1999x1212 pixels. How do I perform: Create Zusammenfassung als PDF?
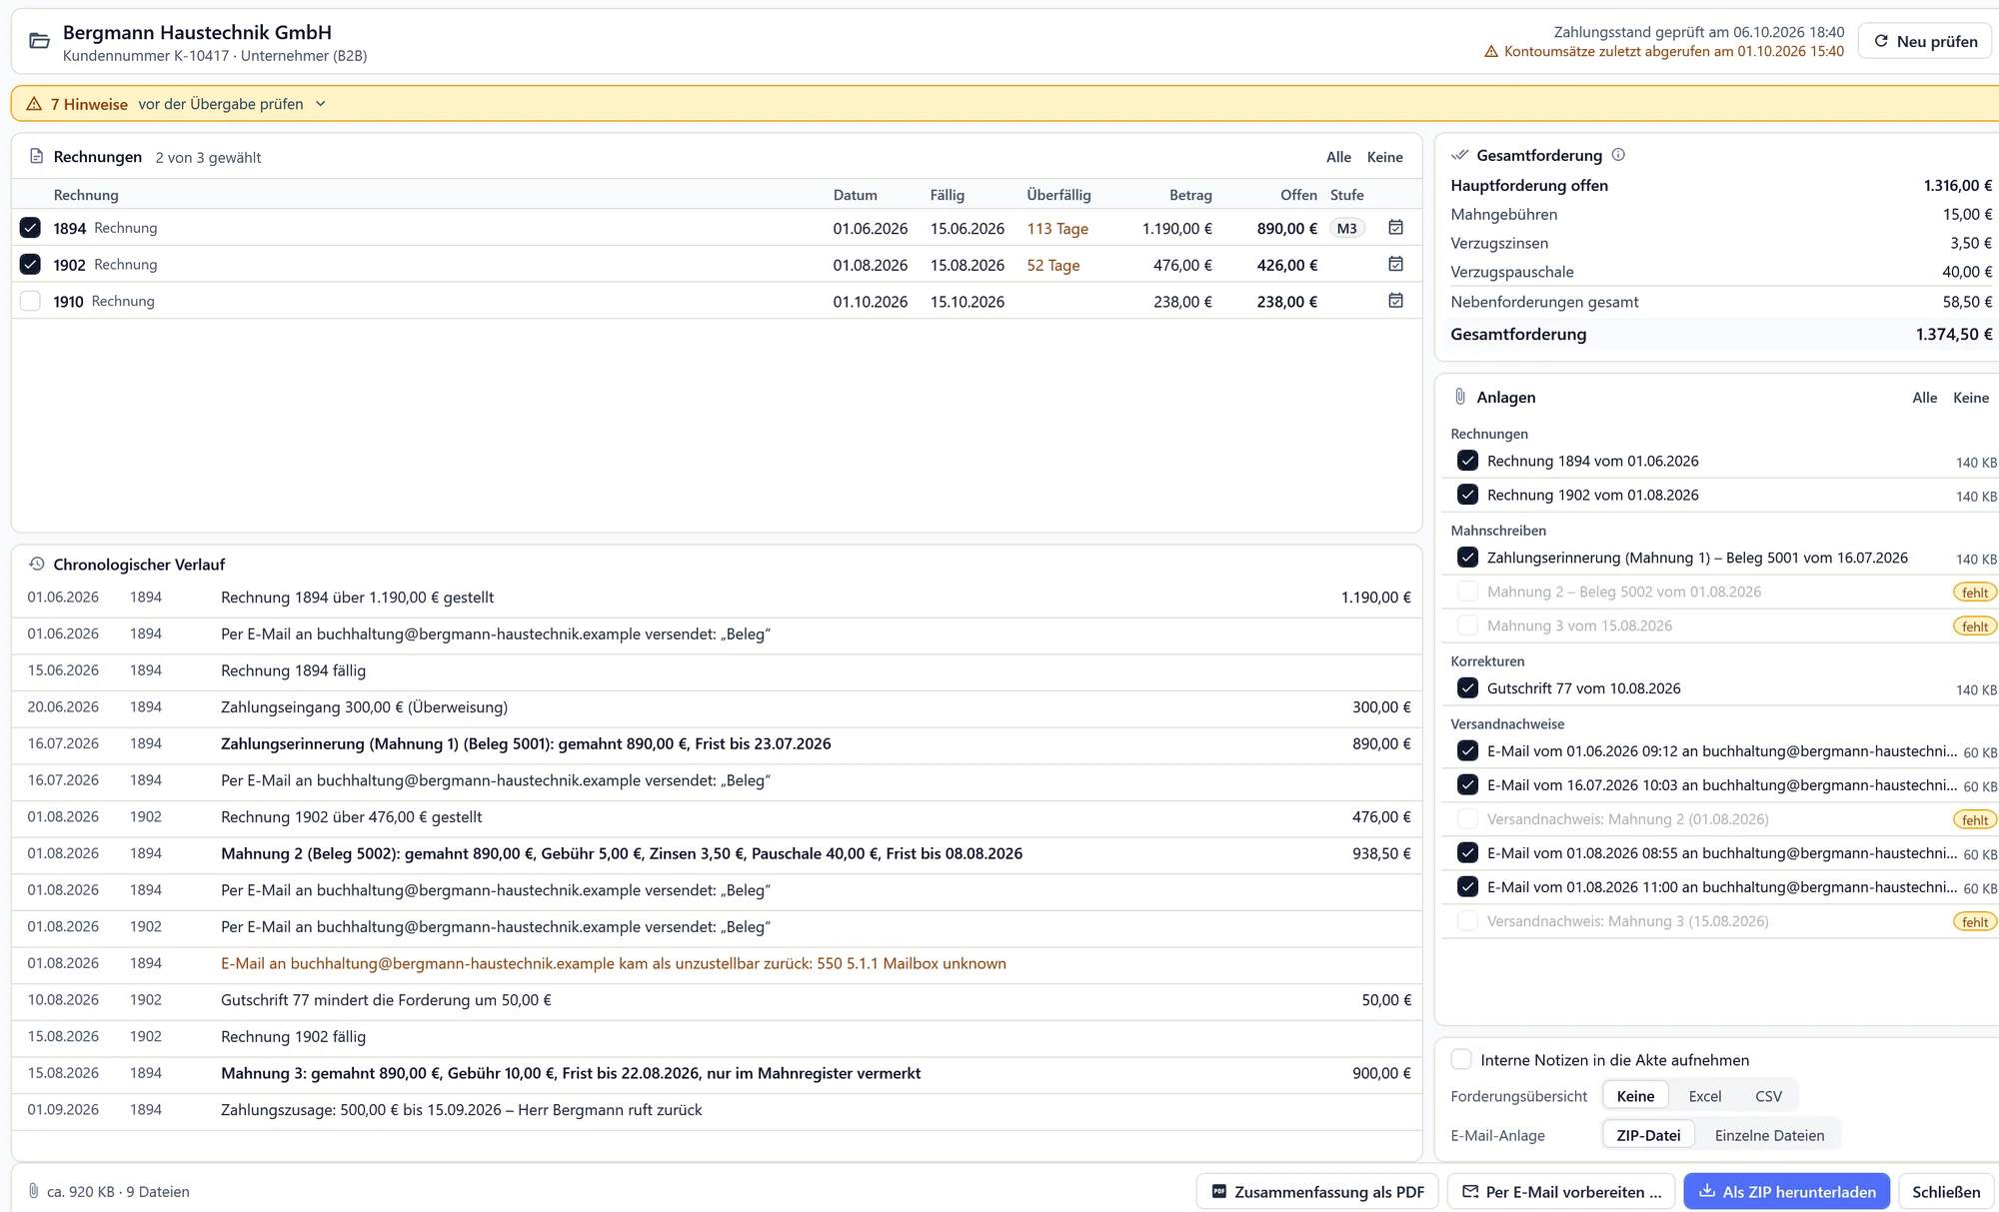1317,1191
